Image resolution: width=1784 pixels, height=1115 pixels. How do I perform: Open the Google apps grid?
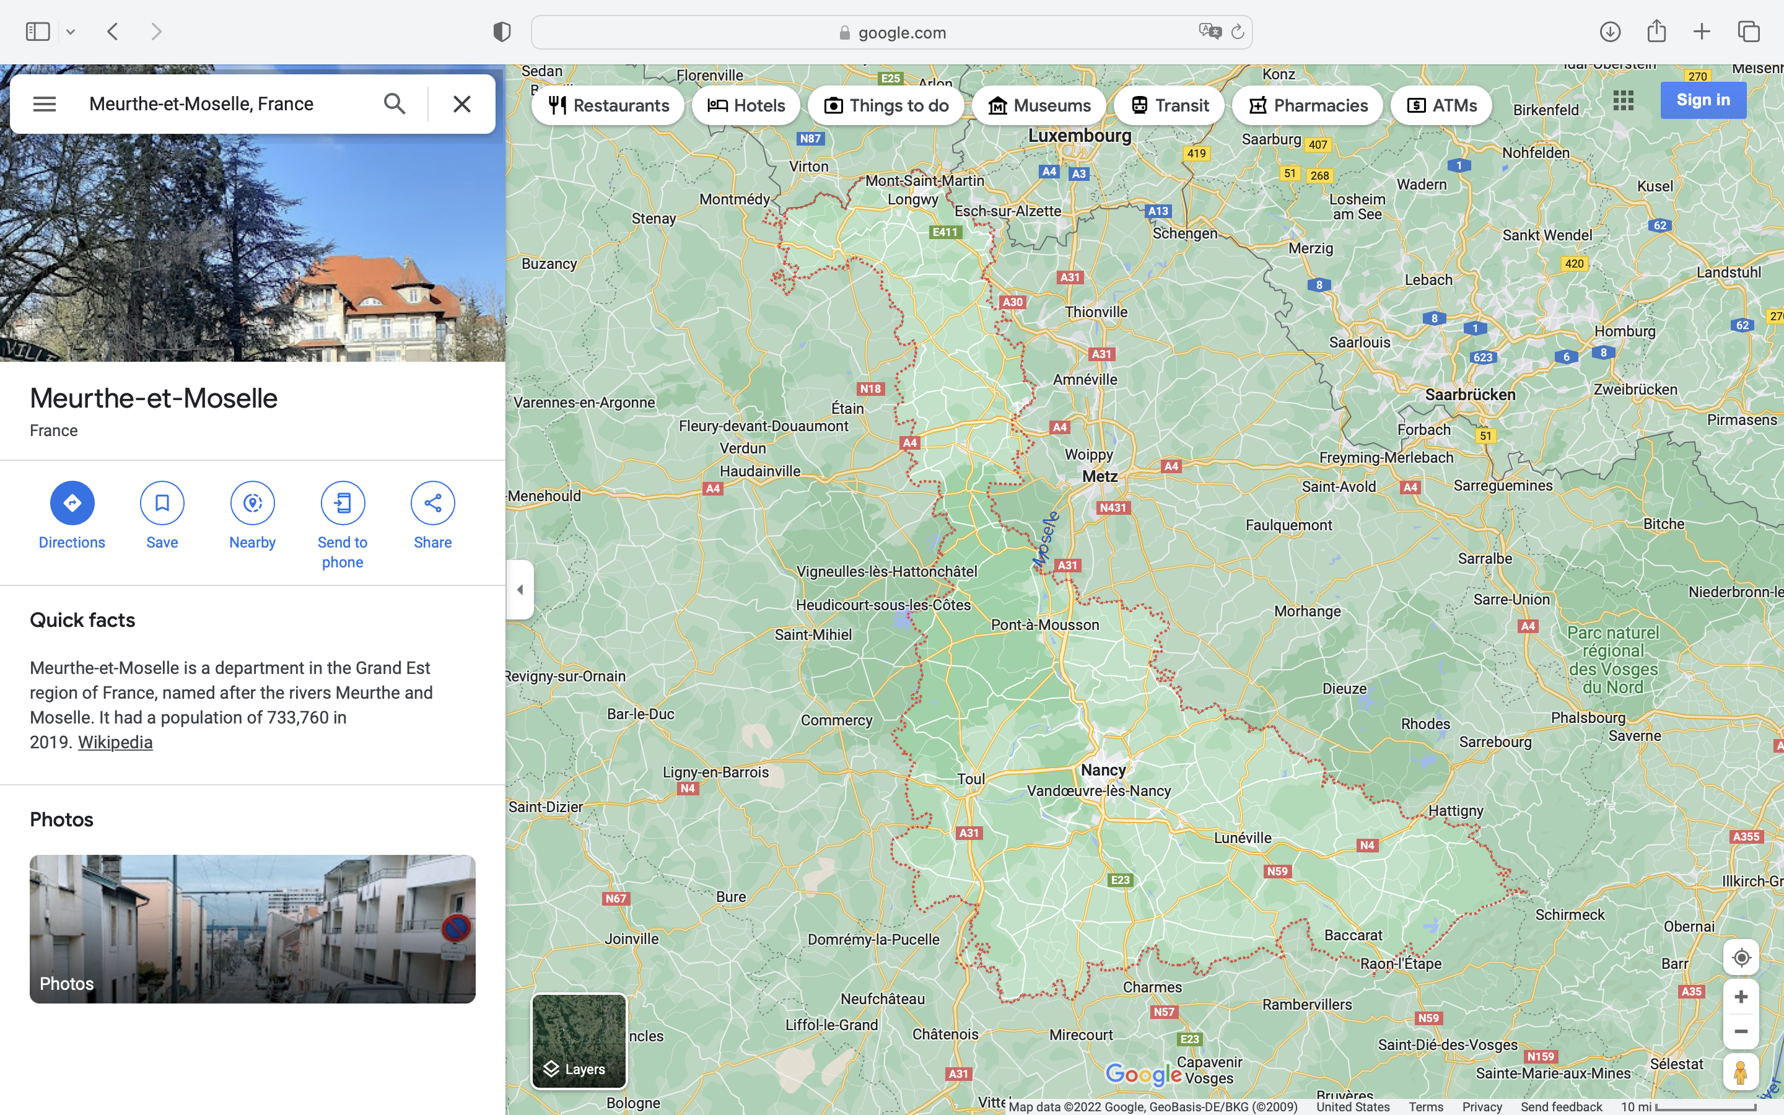click(x=1624, y=100)
